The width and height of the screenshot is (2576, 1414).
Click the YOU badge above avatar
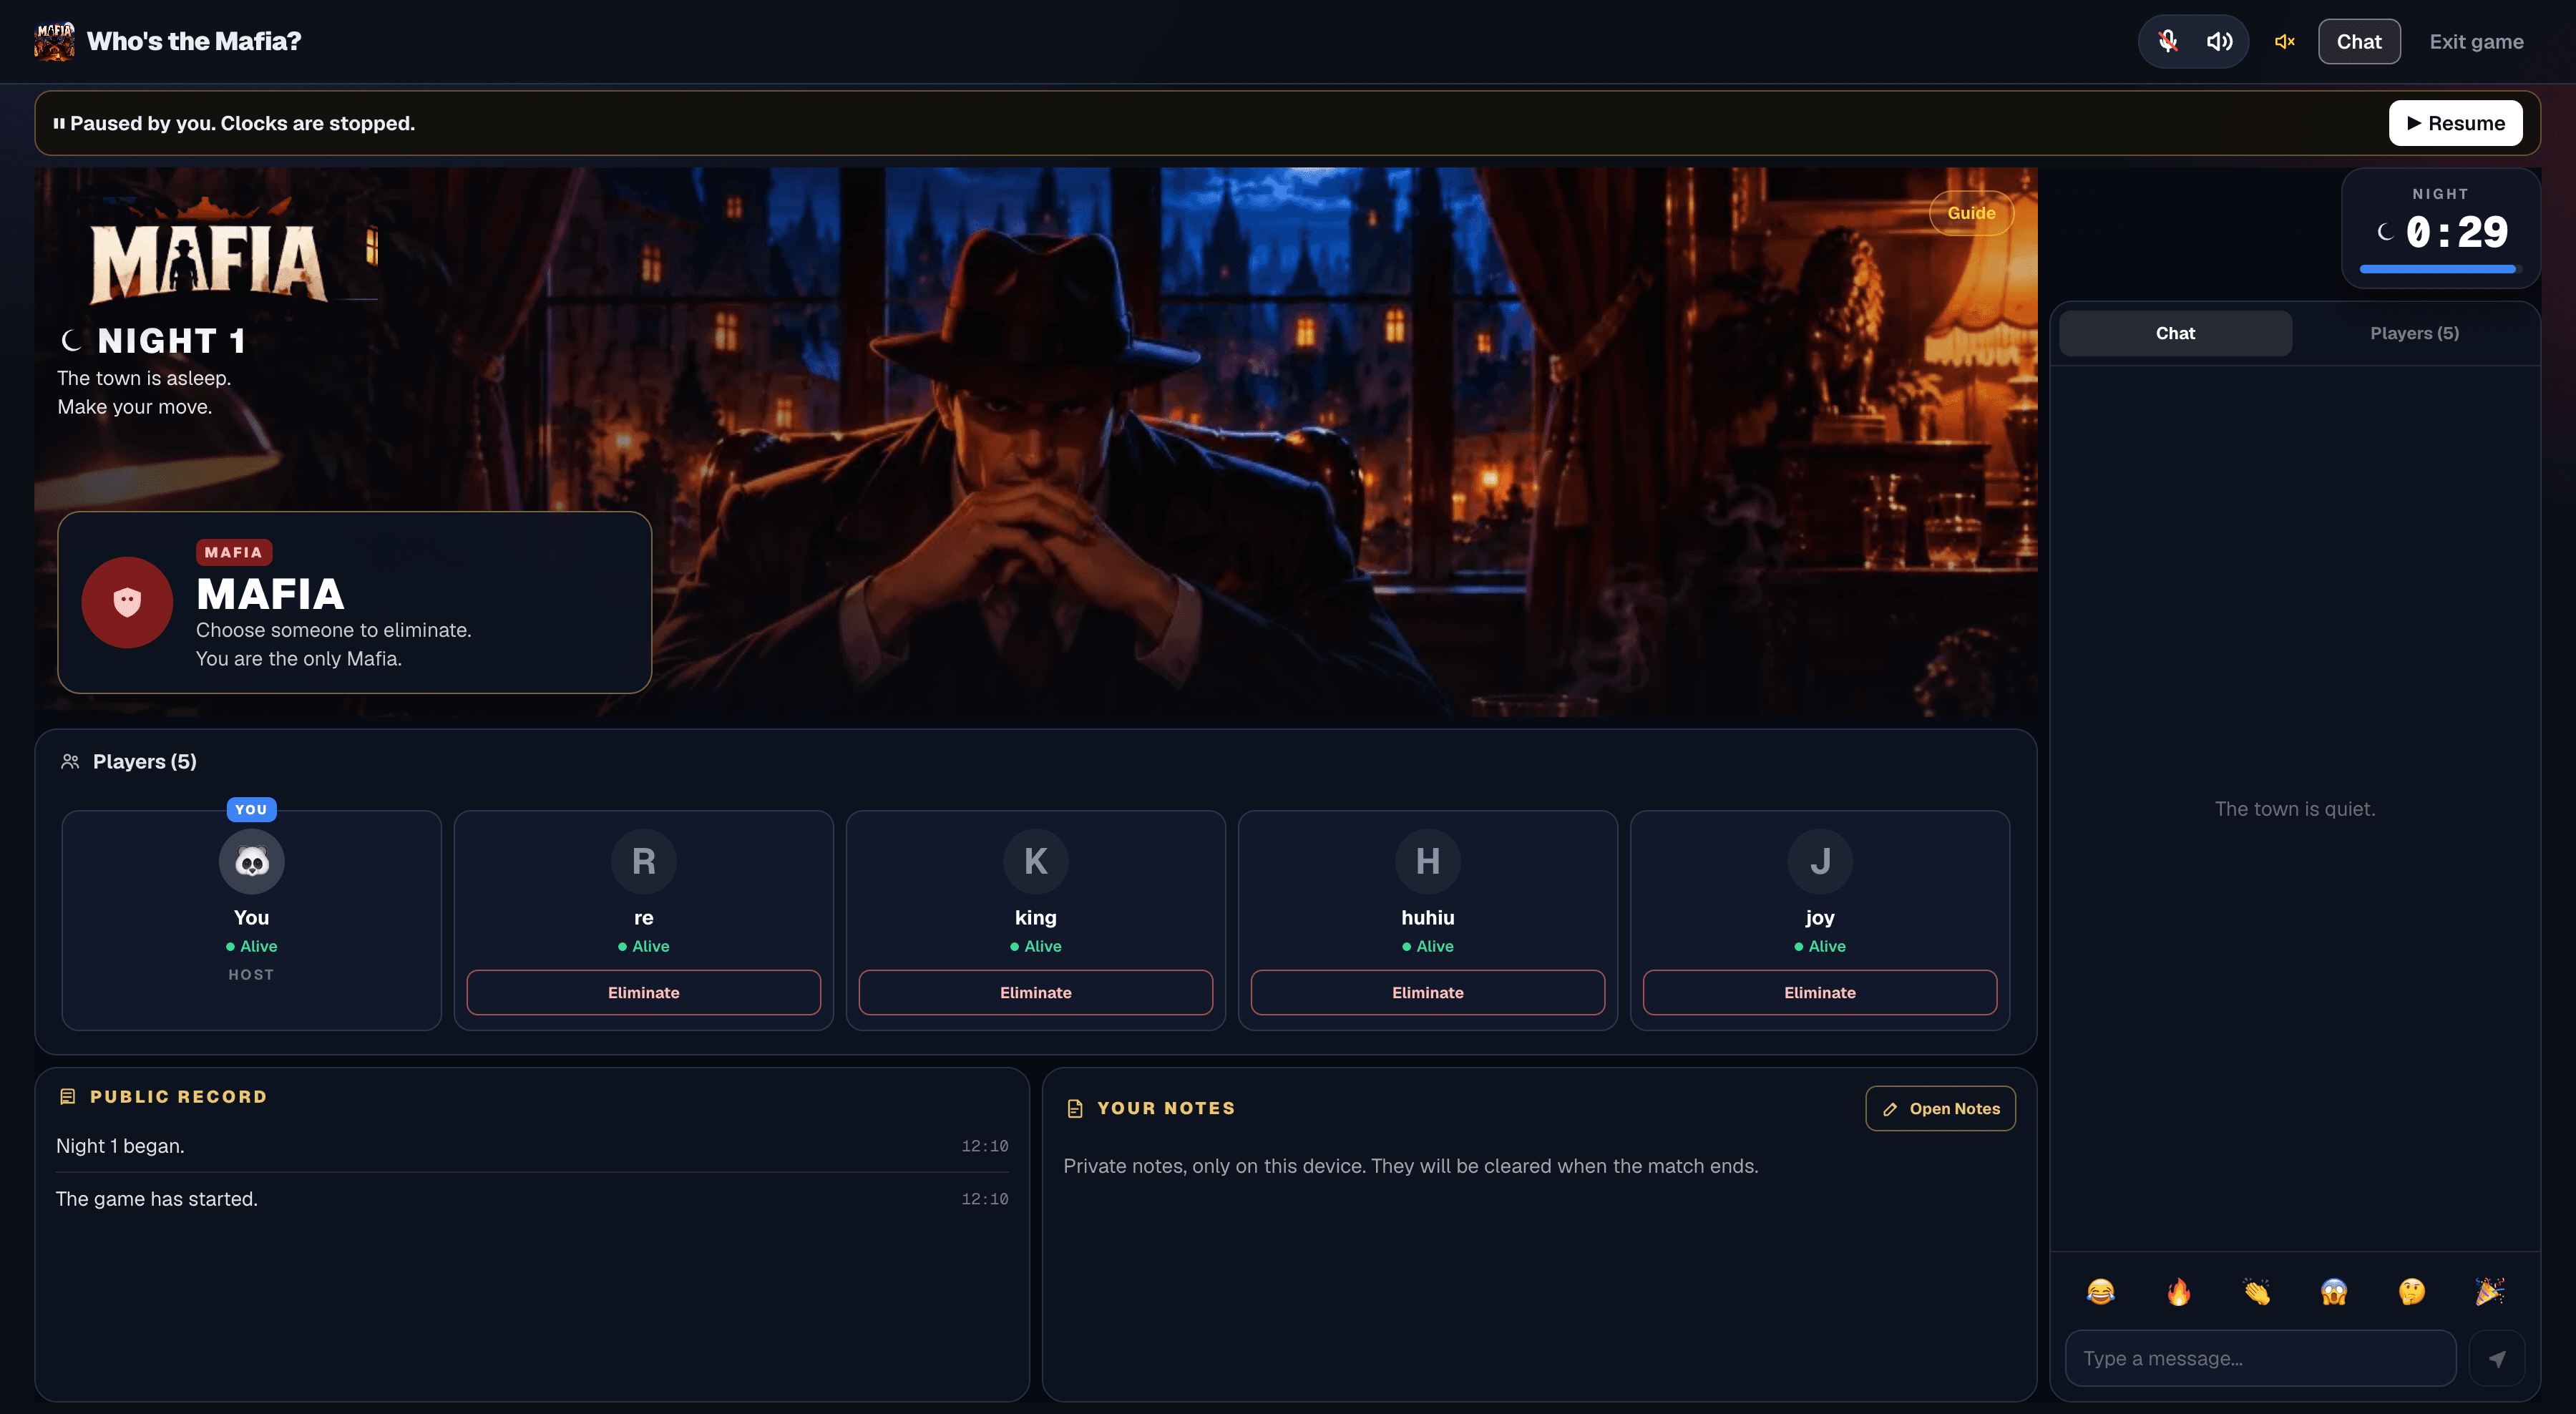(x=251, y=809)
